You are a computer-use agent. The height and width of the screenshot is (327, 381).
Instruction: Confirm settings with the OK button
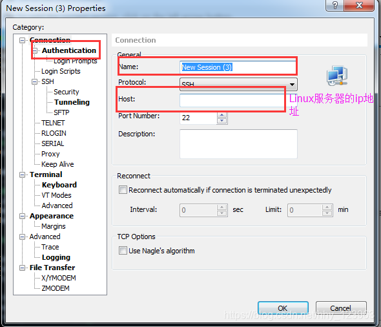pyautogui.click(x=283, y=308)
